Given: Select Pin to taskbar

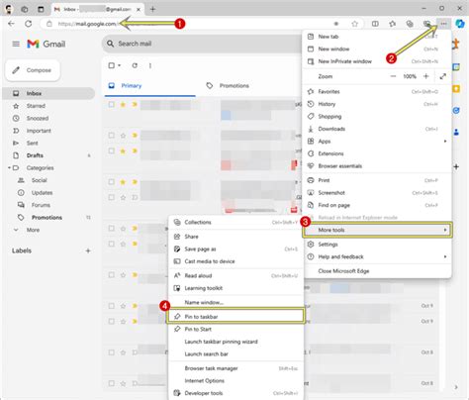Looking at the screenshot, I should [235, 317].
